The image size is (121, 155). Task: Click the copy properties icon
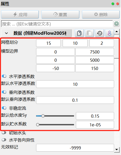pos(79,33)
